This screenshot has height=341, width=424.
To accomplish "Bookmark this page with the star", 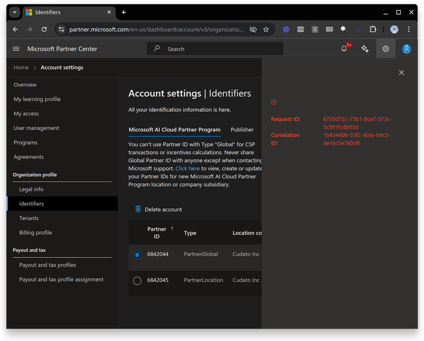I will [266, 29].
